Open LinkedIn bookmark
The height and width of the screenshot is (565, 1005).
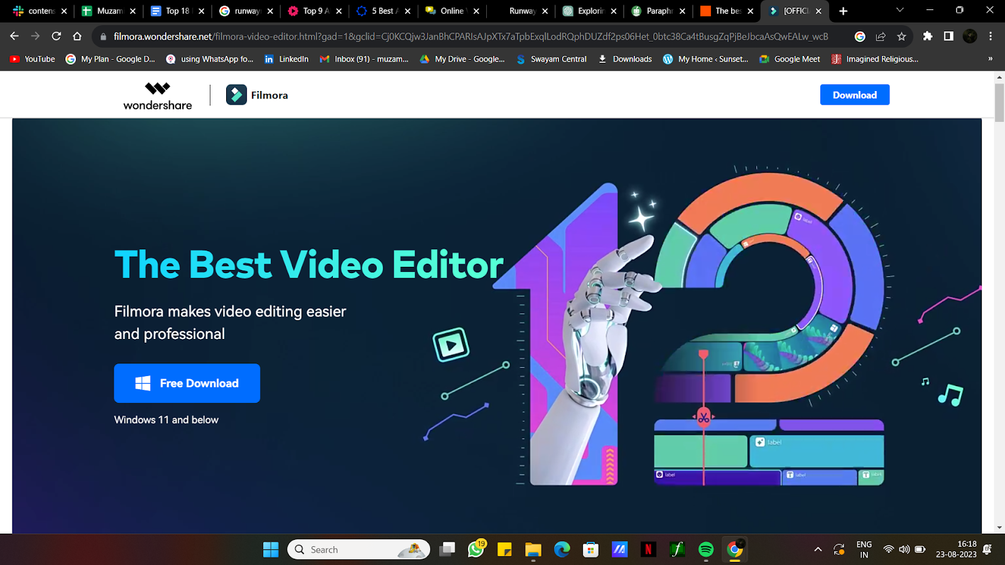click(286, 59)
